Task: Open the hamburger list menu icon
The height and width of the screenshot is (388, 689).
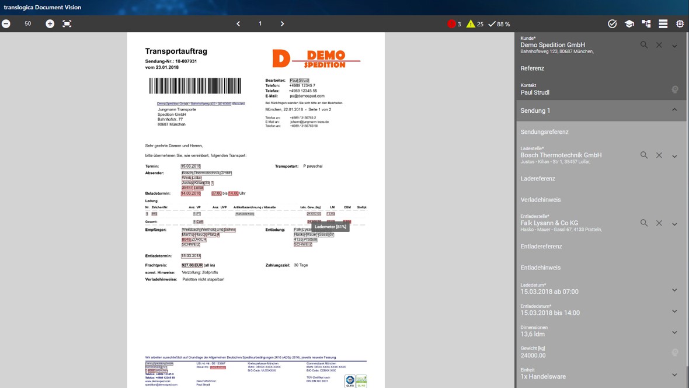Action: point(663,24)
